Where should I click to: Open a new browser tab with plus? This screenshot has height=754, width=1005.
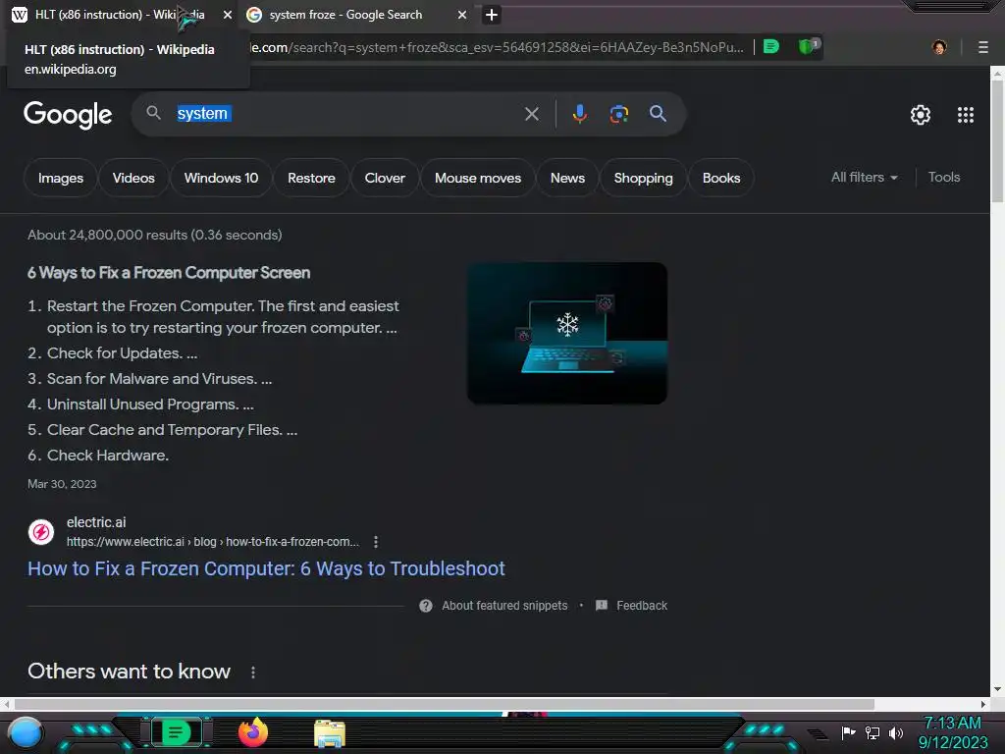[x=492, y=15]
